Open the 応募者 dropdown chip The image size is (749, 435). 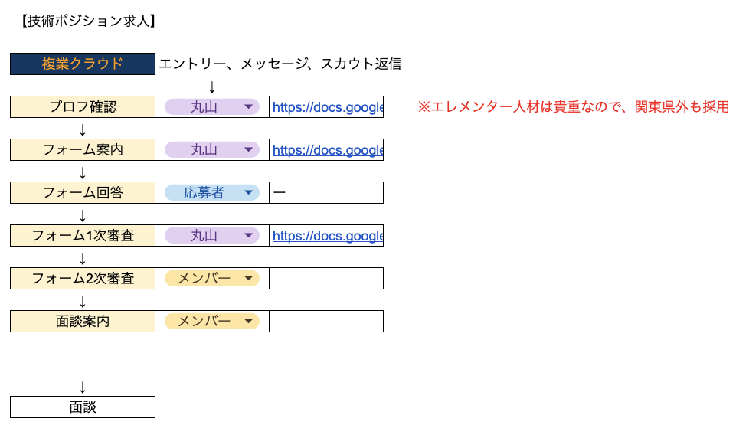[212, 193]
